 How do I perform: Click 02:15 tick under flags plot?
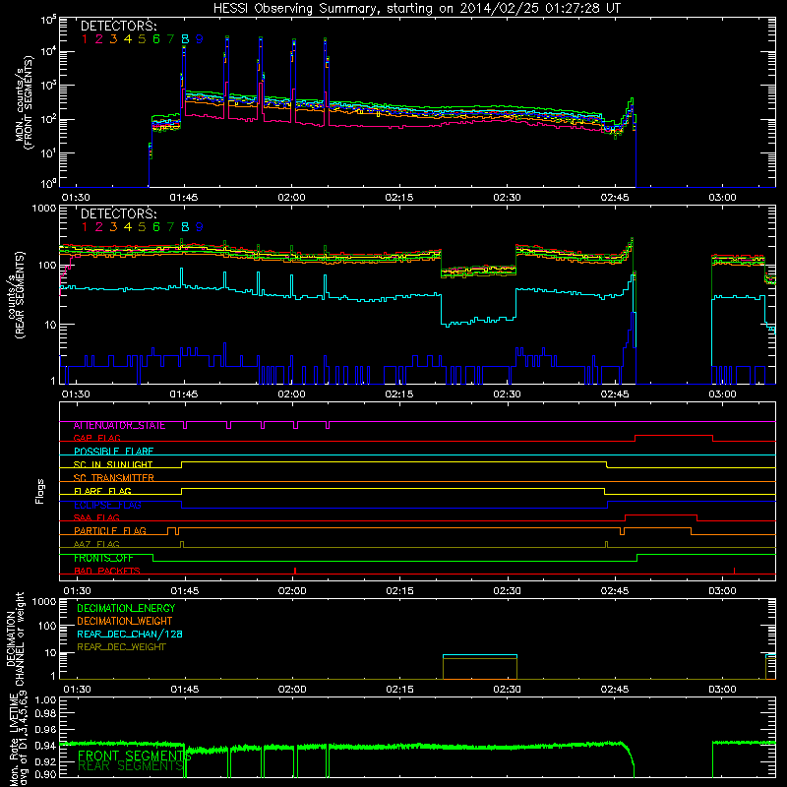coord(400,591)
